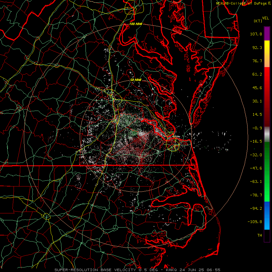Viewport: 272px width, 272px height.
Task: Click the 50 NMI range ring label
Action: point(136,80)
